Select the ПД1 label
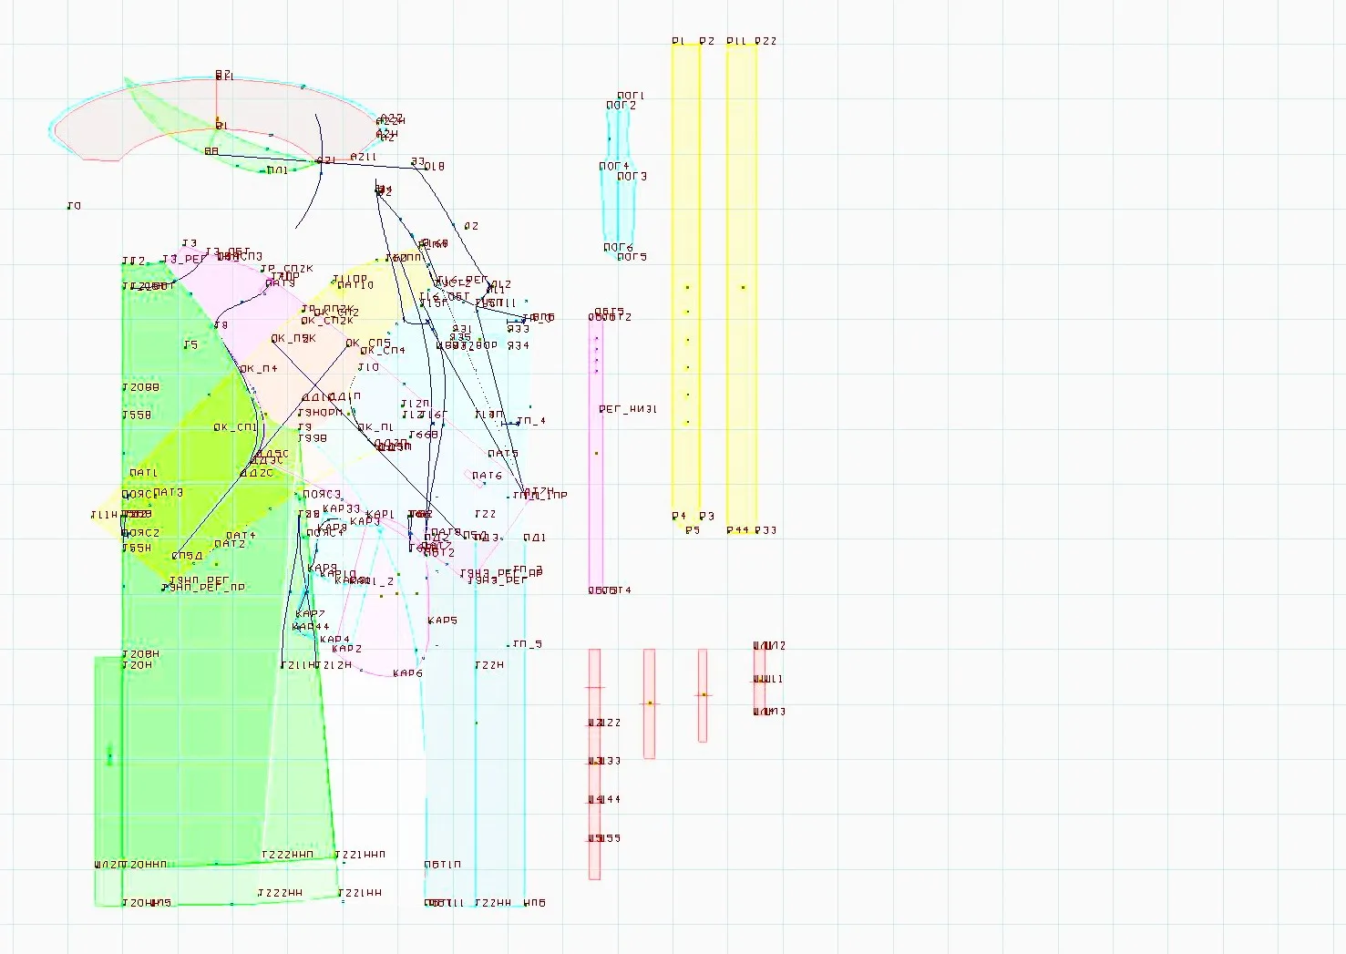Screen dimensions: 1346x954 (x=535, y=538)
